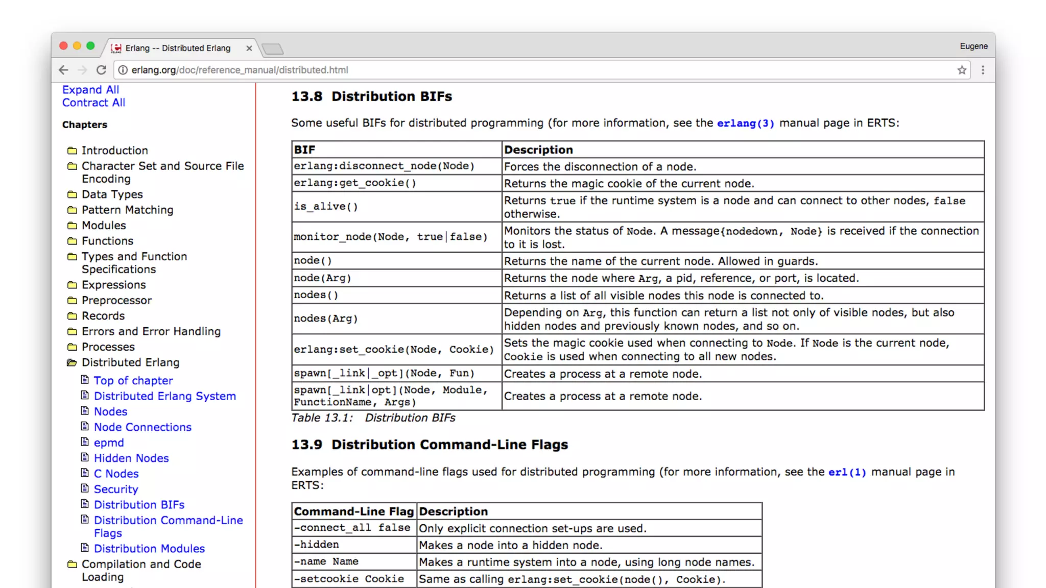Click Expand All link

(90, 90)
